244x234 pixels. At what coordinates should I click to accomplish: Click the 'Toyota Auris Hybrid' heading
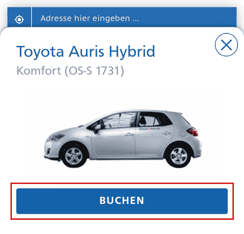point(85,51)
